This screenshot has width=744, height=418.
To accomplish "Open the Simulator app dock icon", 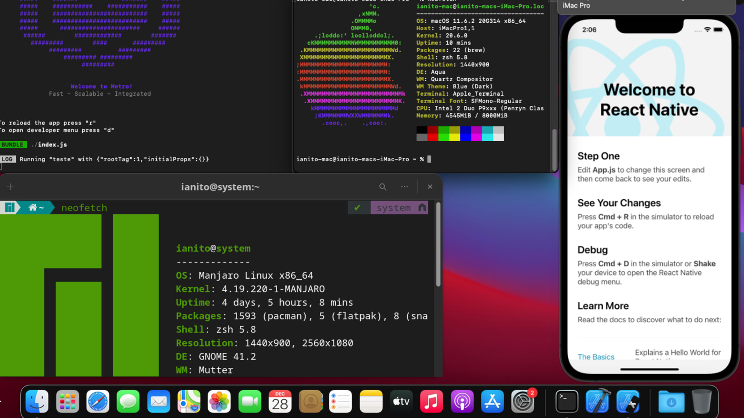I will 628,401.
